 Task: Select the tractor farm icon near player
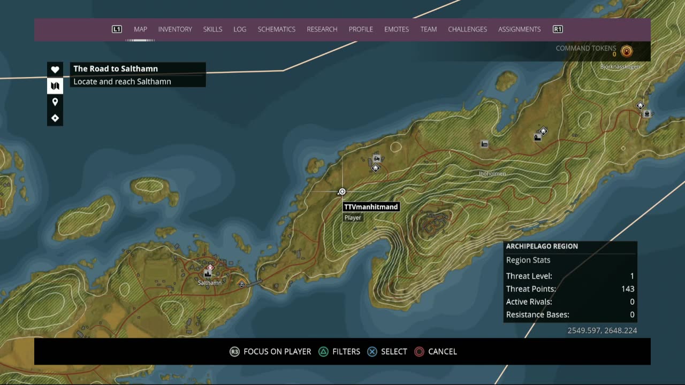(x=376, y=158)
